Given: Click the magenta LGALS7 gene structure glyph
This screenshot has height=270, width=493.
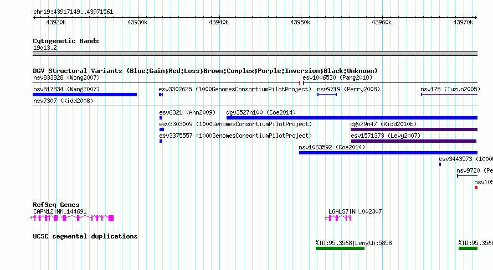Looking at the screenshot, I should click(338, 218).
